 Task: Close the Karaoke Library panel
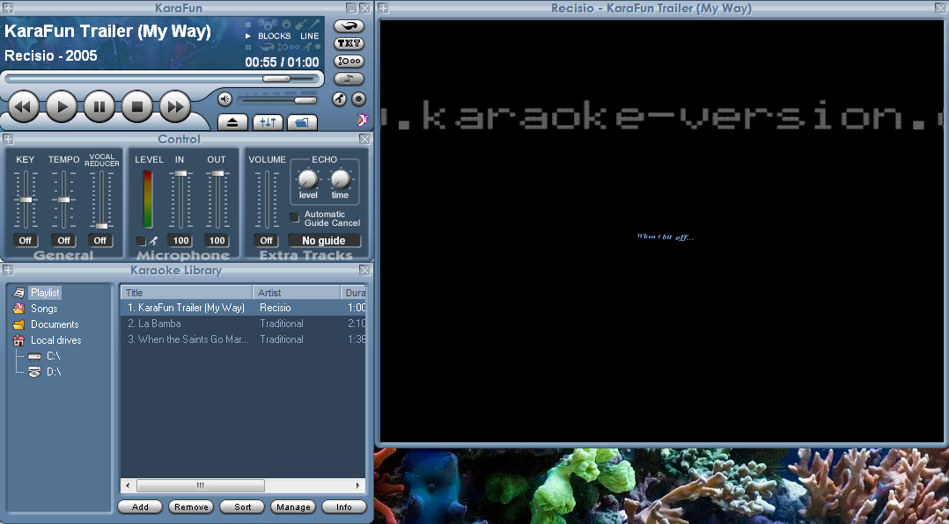click(x=365, y=270)
